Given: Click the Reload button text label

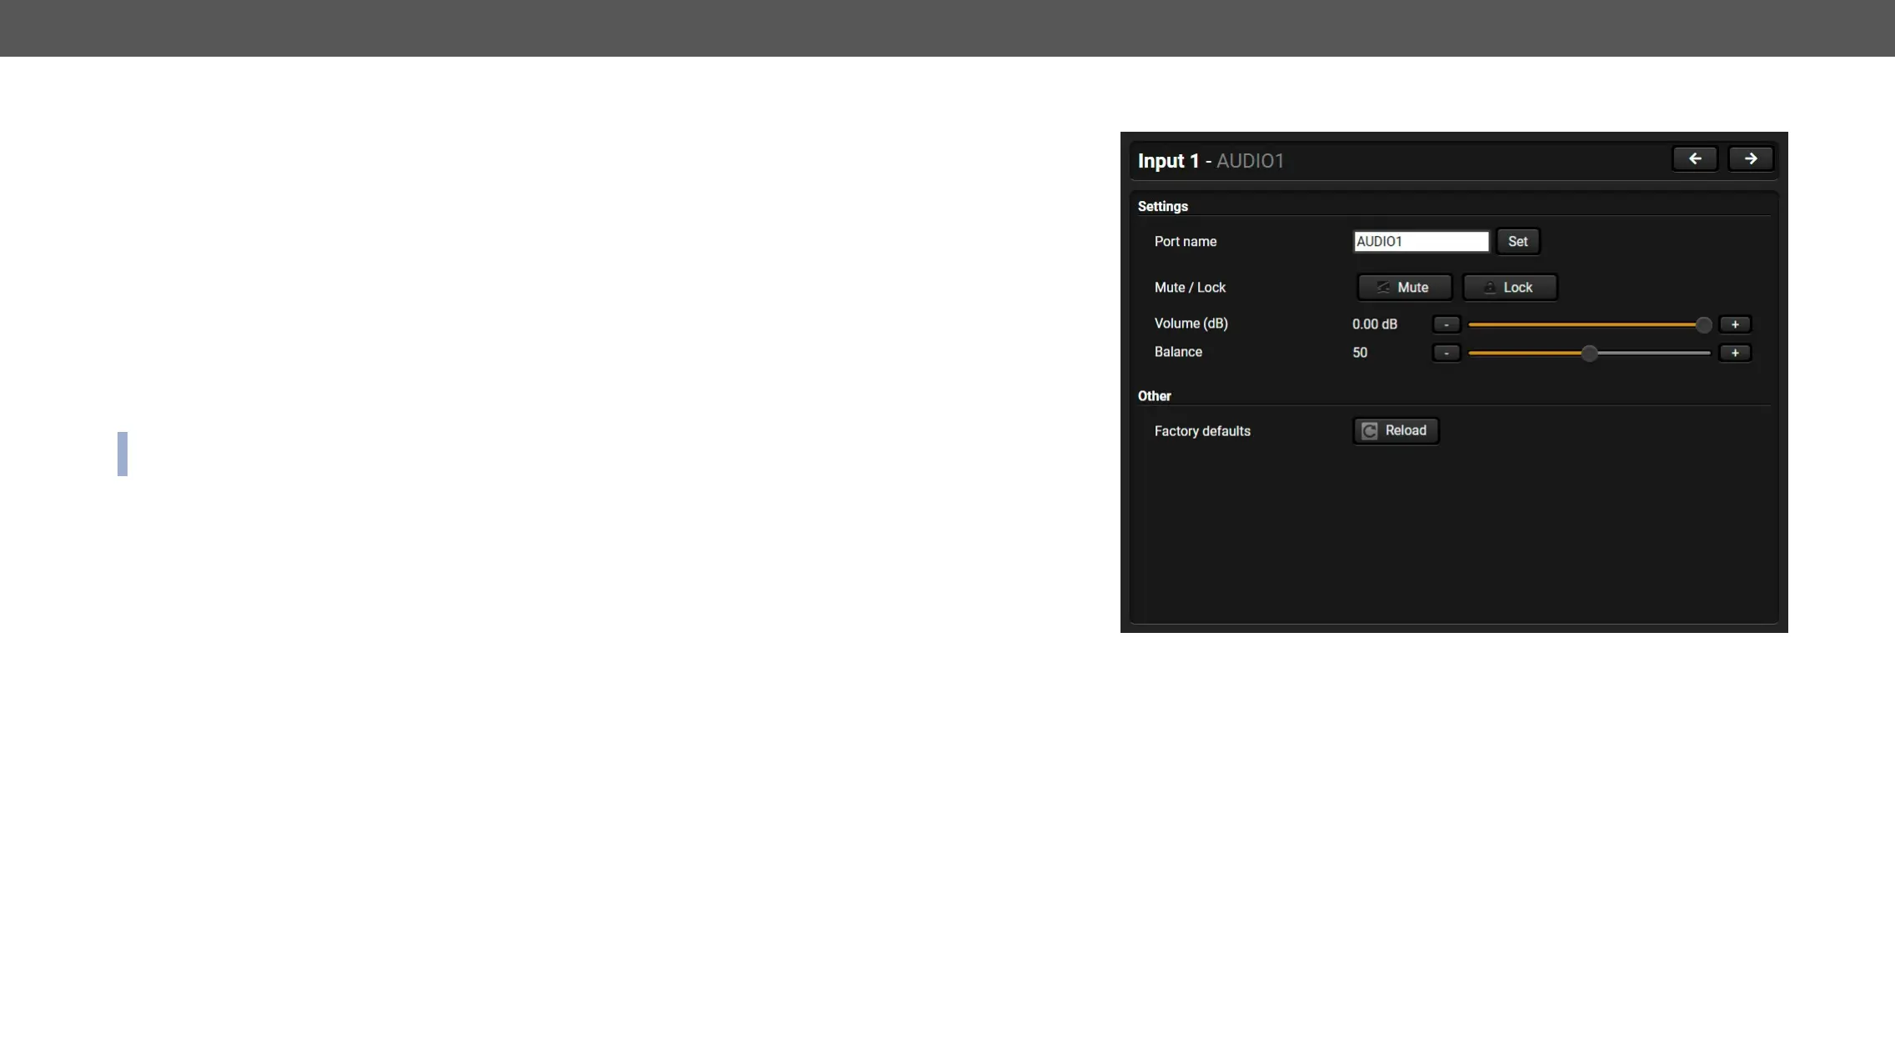Looking at the screenshot, I should [x=1406, y=430].
